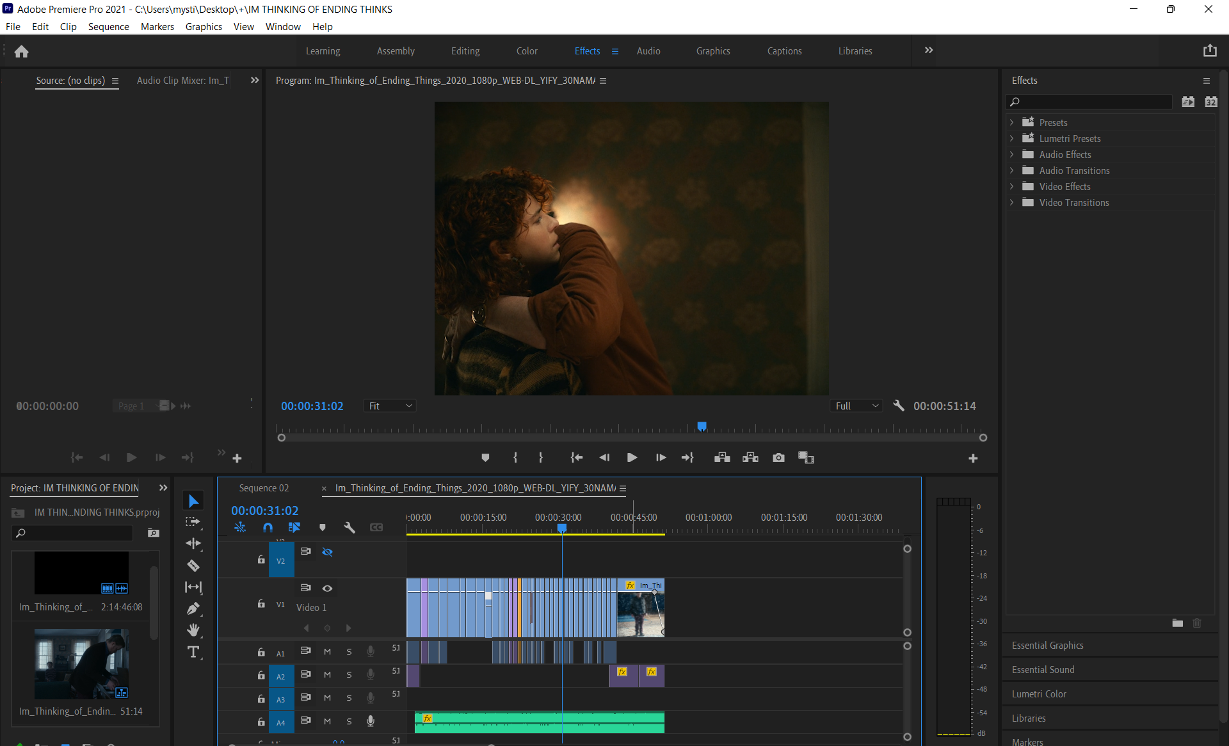This screenshot has width=1229, height=746.
Task: Expand Audio Effects folder
Action: 1011,154
